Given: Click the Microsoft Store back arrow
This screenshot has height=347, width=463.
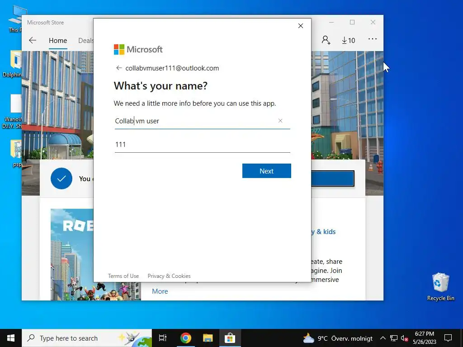Looking at the screenshot, I should tap(33, 40).
